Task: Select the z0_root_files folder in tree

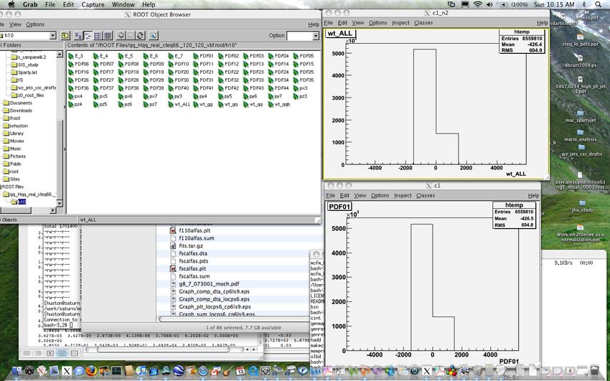Action: [27, 95]
